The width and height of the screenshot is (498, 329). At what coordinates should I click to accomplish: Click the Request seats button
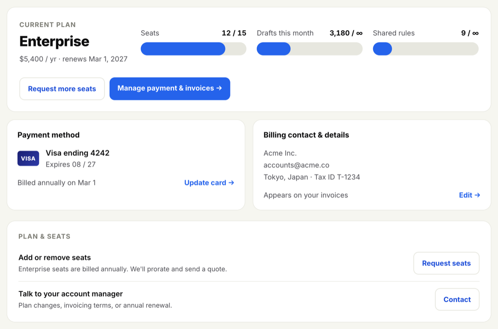point(446,263)
